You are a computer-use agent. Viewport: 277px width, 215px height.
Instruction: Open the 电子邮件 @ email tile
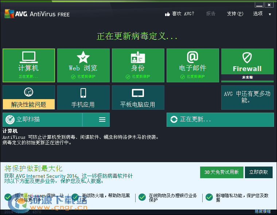[192, 65]
